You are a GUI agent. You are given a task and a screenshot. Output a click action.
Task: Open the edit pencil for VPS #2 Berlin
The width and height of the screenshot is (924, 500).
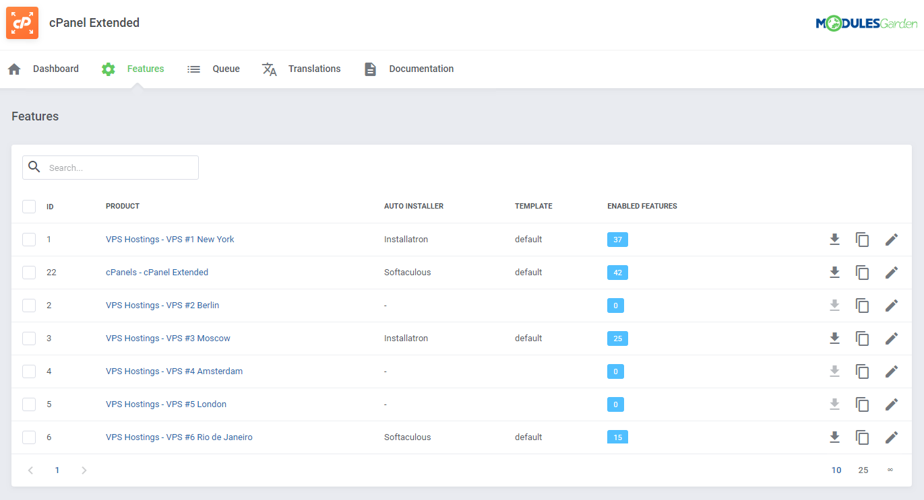point(891,305)
